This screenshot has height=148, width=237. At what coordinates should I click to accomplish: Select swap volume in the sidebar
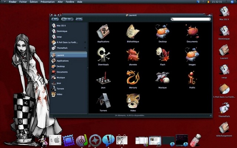click(x=69, y=37)
